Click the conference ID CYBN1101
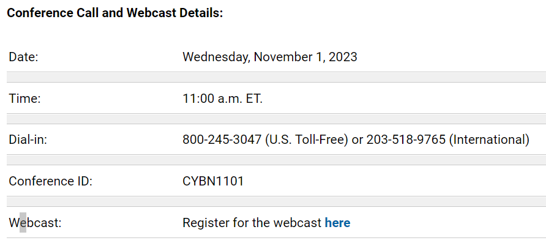546x243 pixels. coord(213,181)
